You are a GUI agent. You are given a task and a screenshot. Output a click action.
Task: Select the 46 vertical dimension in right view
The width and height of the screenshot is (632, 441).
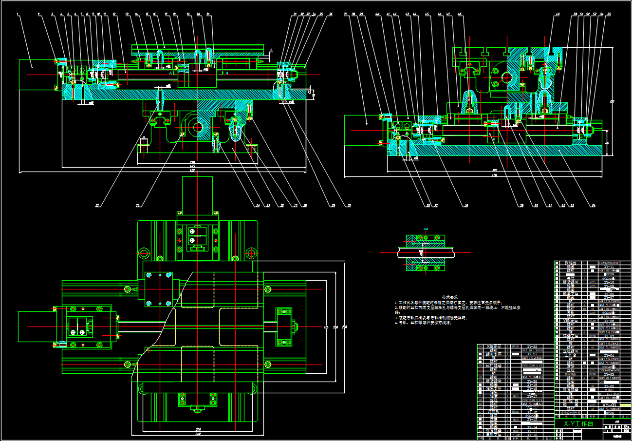(x=607, y=143)
